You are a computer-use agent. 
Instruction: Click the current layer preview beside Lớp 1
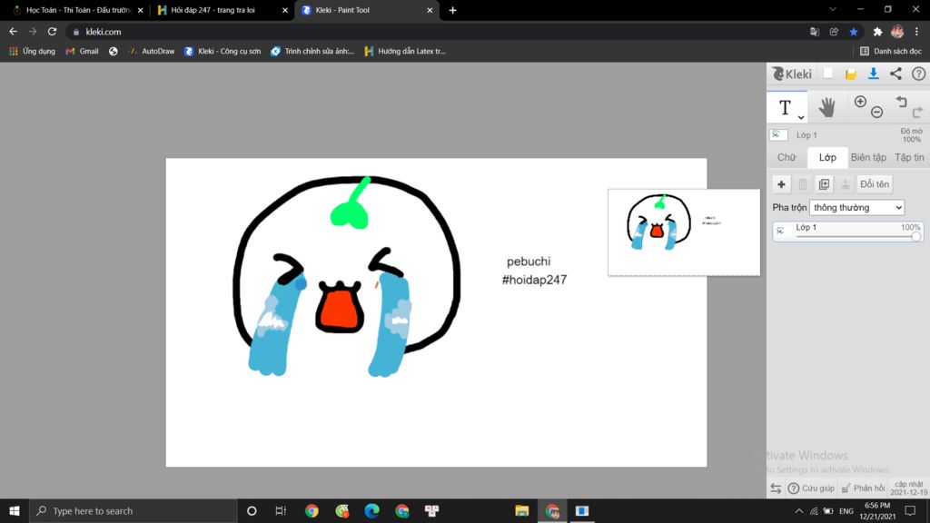[x=778, y=134]
